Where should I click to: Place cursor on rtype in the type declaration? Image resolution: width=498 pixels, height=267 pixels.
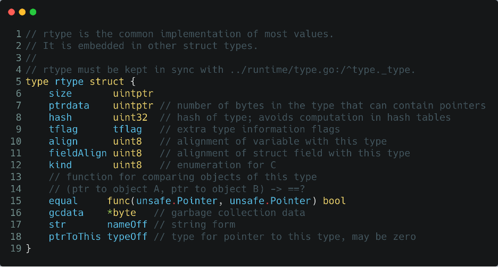[x=69, y=81]
